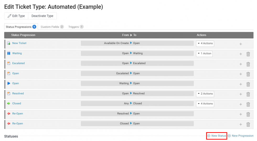
Task: Select the Status Progressions tab
Action: click(x=21, y=27)
